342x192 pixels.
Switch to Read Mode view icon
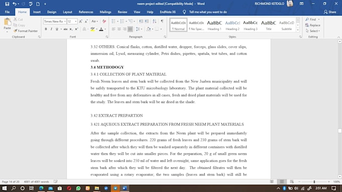272,181
